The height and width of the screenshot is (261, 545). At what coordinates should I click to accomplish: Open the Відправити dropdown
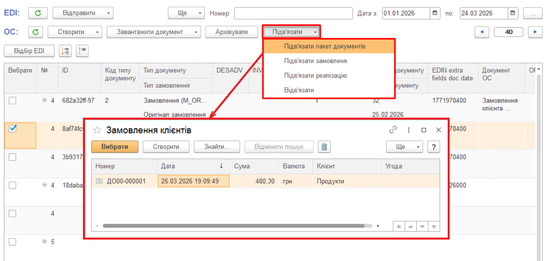coord(83,13)
